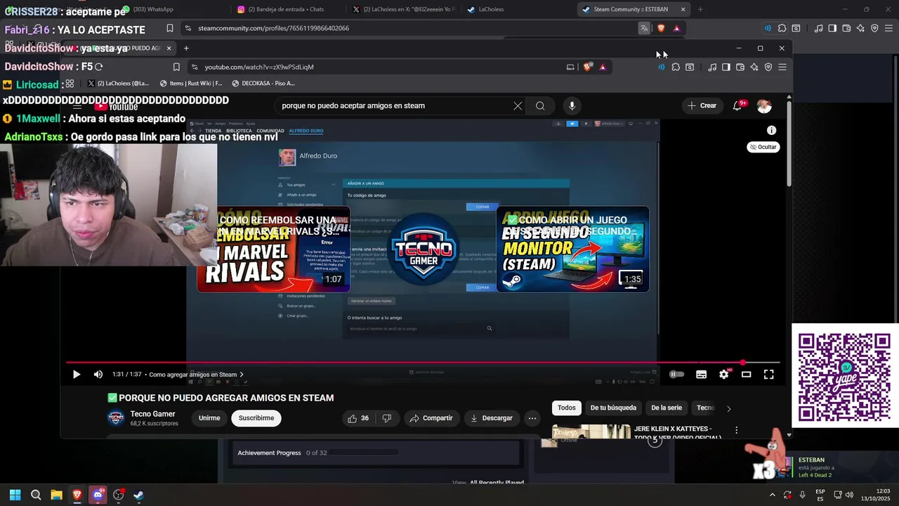
Task: Play the YouTube video
Action: [77, 375]
